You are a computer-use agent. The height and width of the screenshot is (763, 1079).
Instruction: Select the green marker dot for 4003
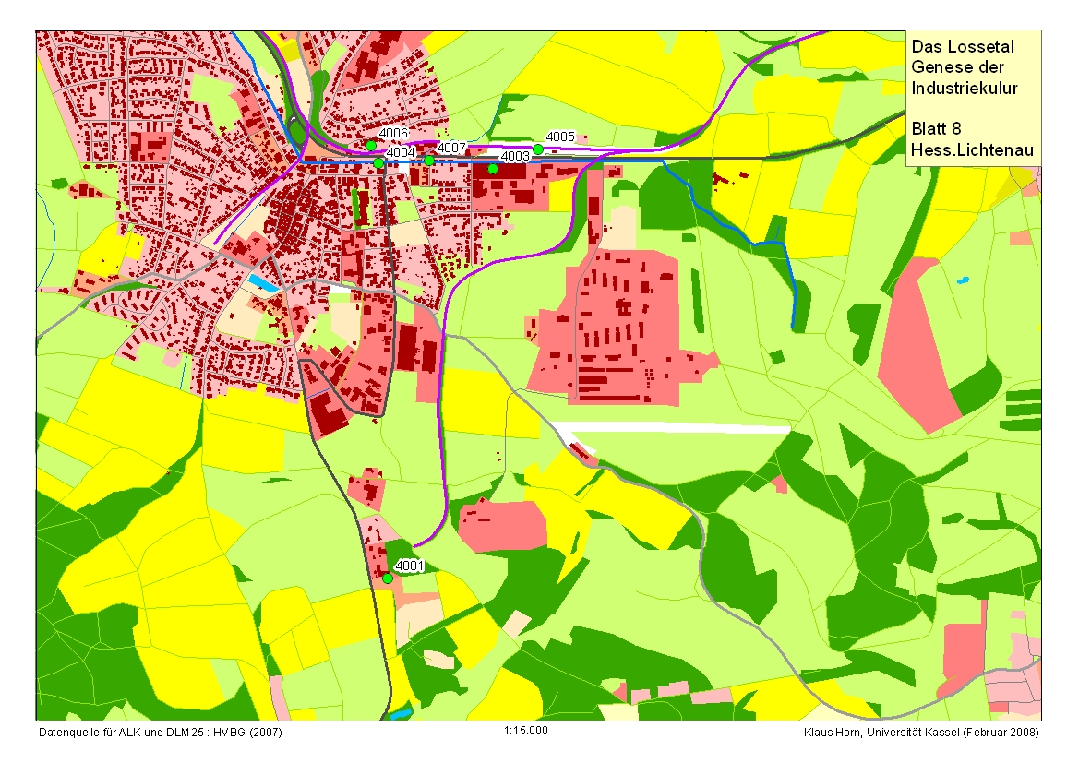[x=493, y=169]
